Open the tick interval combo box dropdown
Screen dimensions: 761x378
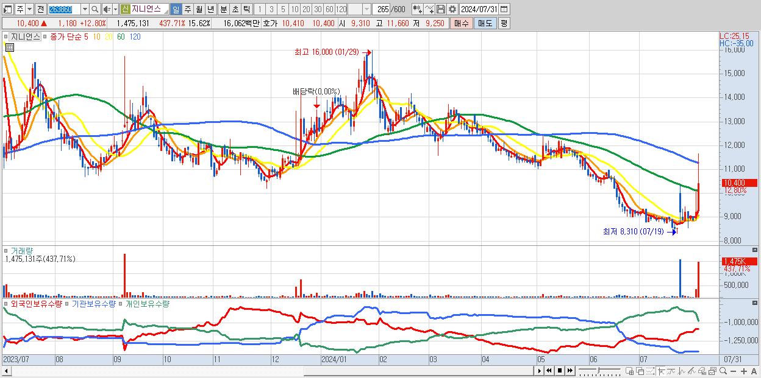point(366,9)
